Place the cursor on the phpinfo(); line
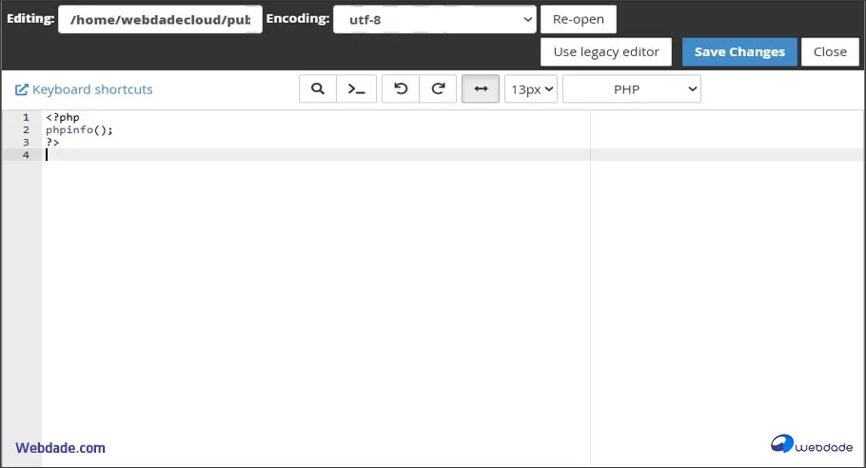Image resolution: width=866 pixels, height=468 pixels. pyautogui.click(x=79, y=130)
